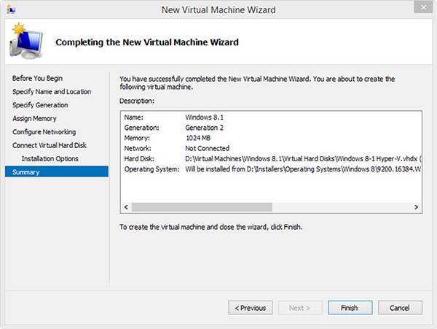Cancel the wizard

pos(400,308)
